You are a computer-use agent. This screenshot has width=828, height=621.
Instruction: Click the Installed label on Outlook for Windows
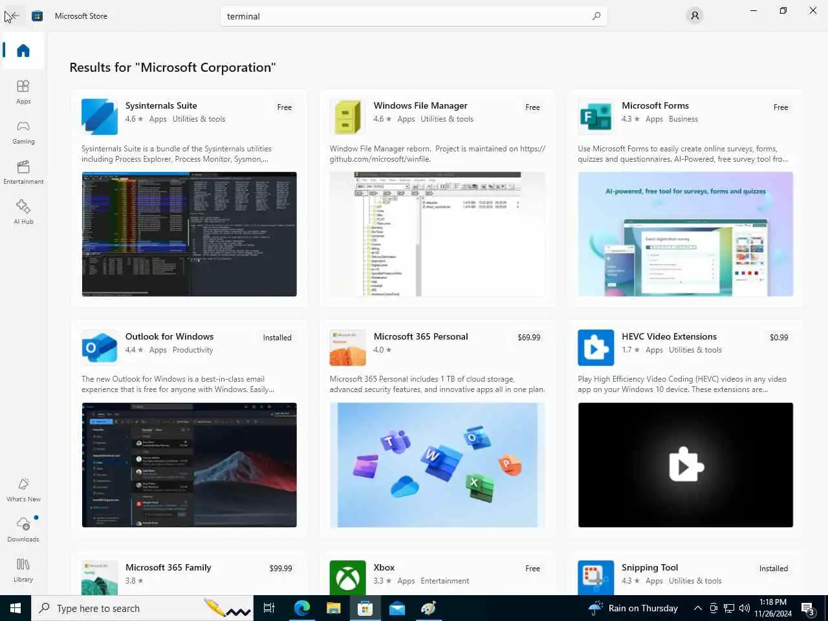pyautogui.click(x=277, y=338)
